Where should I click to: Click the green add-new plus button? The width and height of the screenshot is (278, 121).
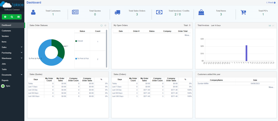click(x=5, y=17)
